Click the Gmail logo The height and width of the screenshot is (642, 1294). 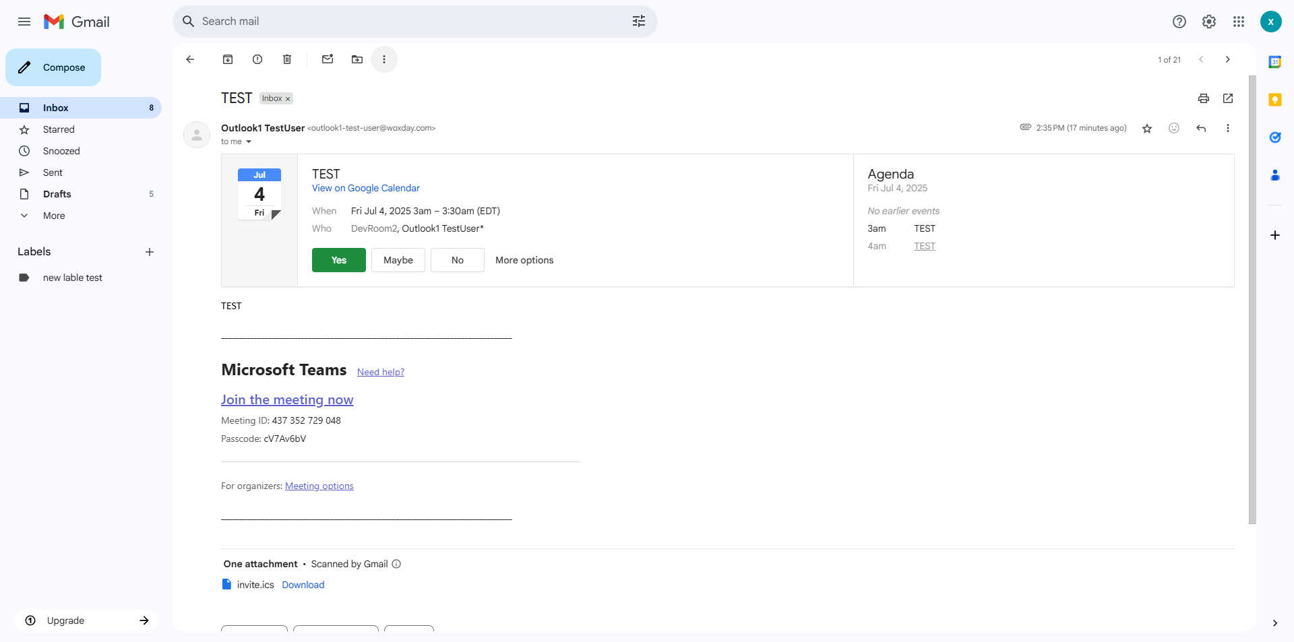click(77, 22)
